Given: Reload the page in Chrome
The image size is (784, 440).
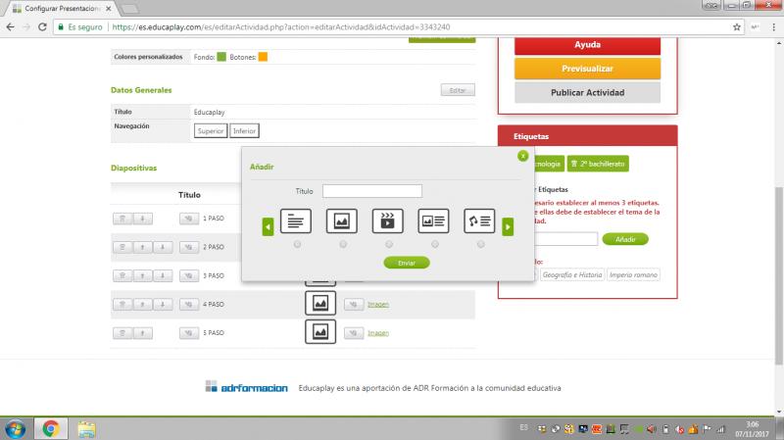Looking at the screenshot, I should point(42,27).
